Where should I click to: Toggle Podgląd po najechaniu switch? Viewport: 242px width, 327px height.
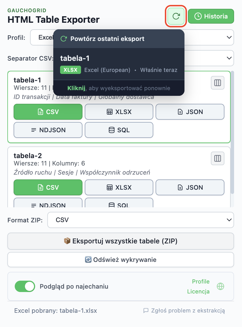25,286
